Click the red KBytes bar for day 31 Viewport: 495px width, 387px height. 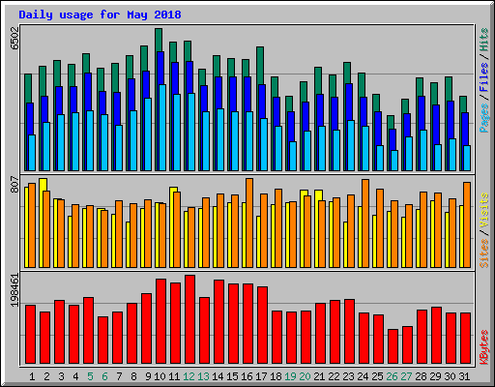pos(466,339)
